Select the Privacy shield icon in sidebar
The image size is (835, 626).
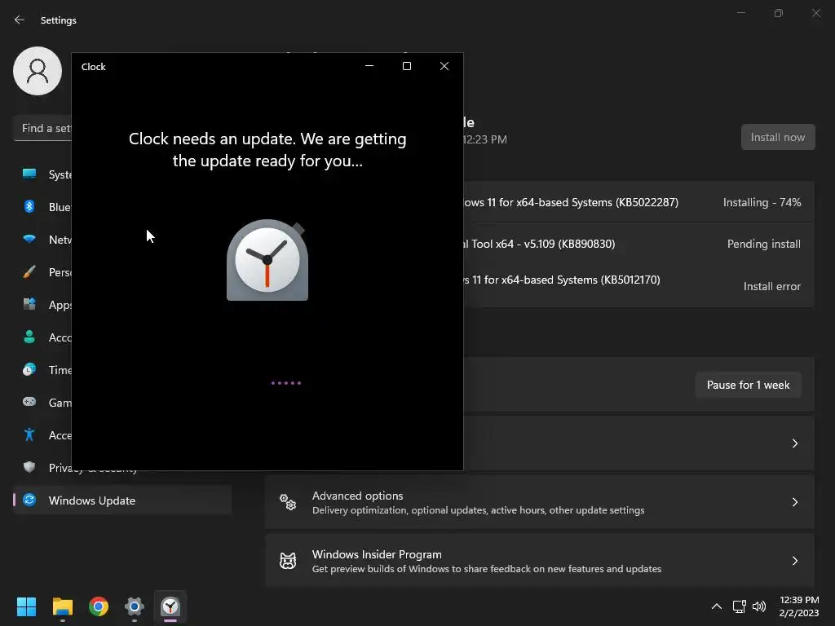[29, 467]
